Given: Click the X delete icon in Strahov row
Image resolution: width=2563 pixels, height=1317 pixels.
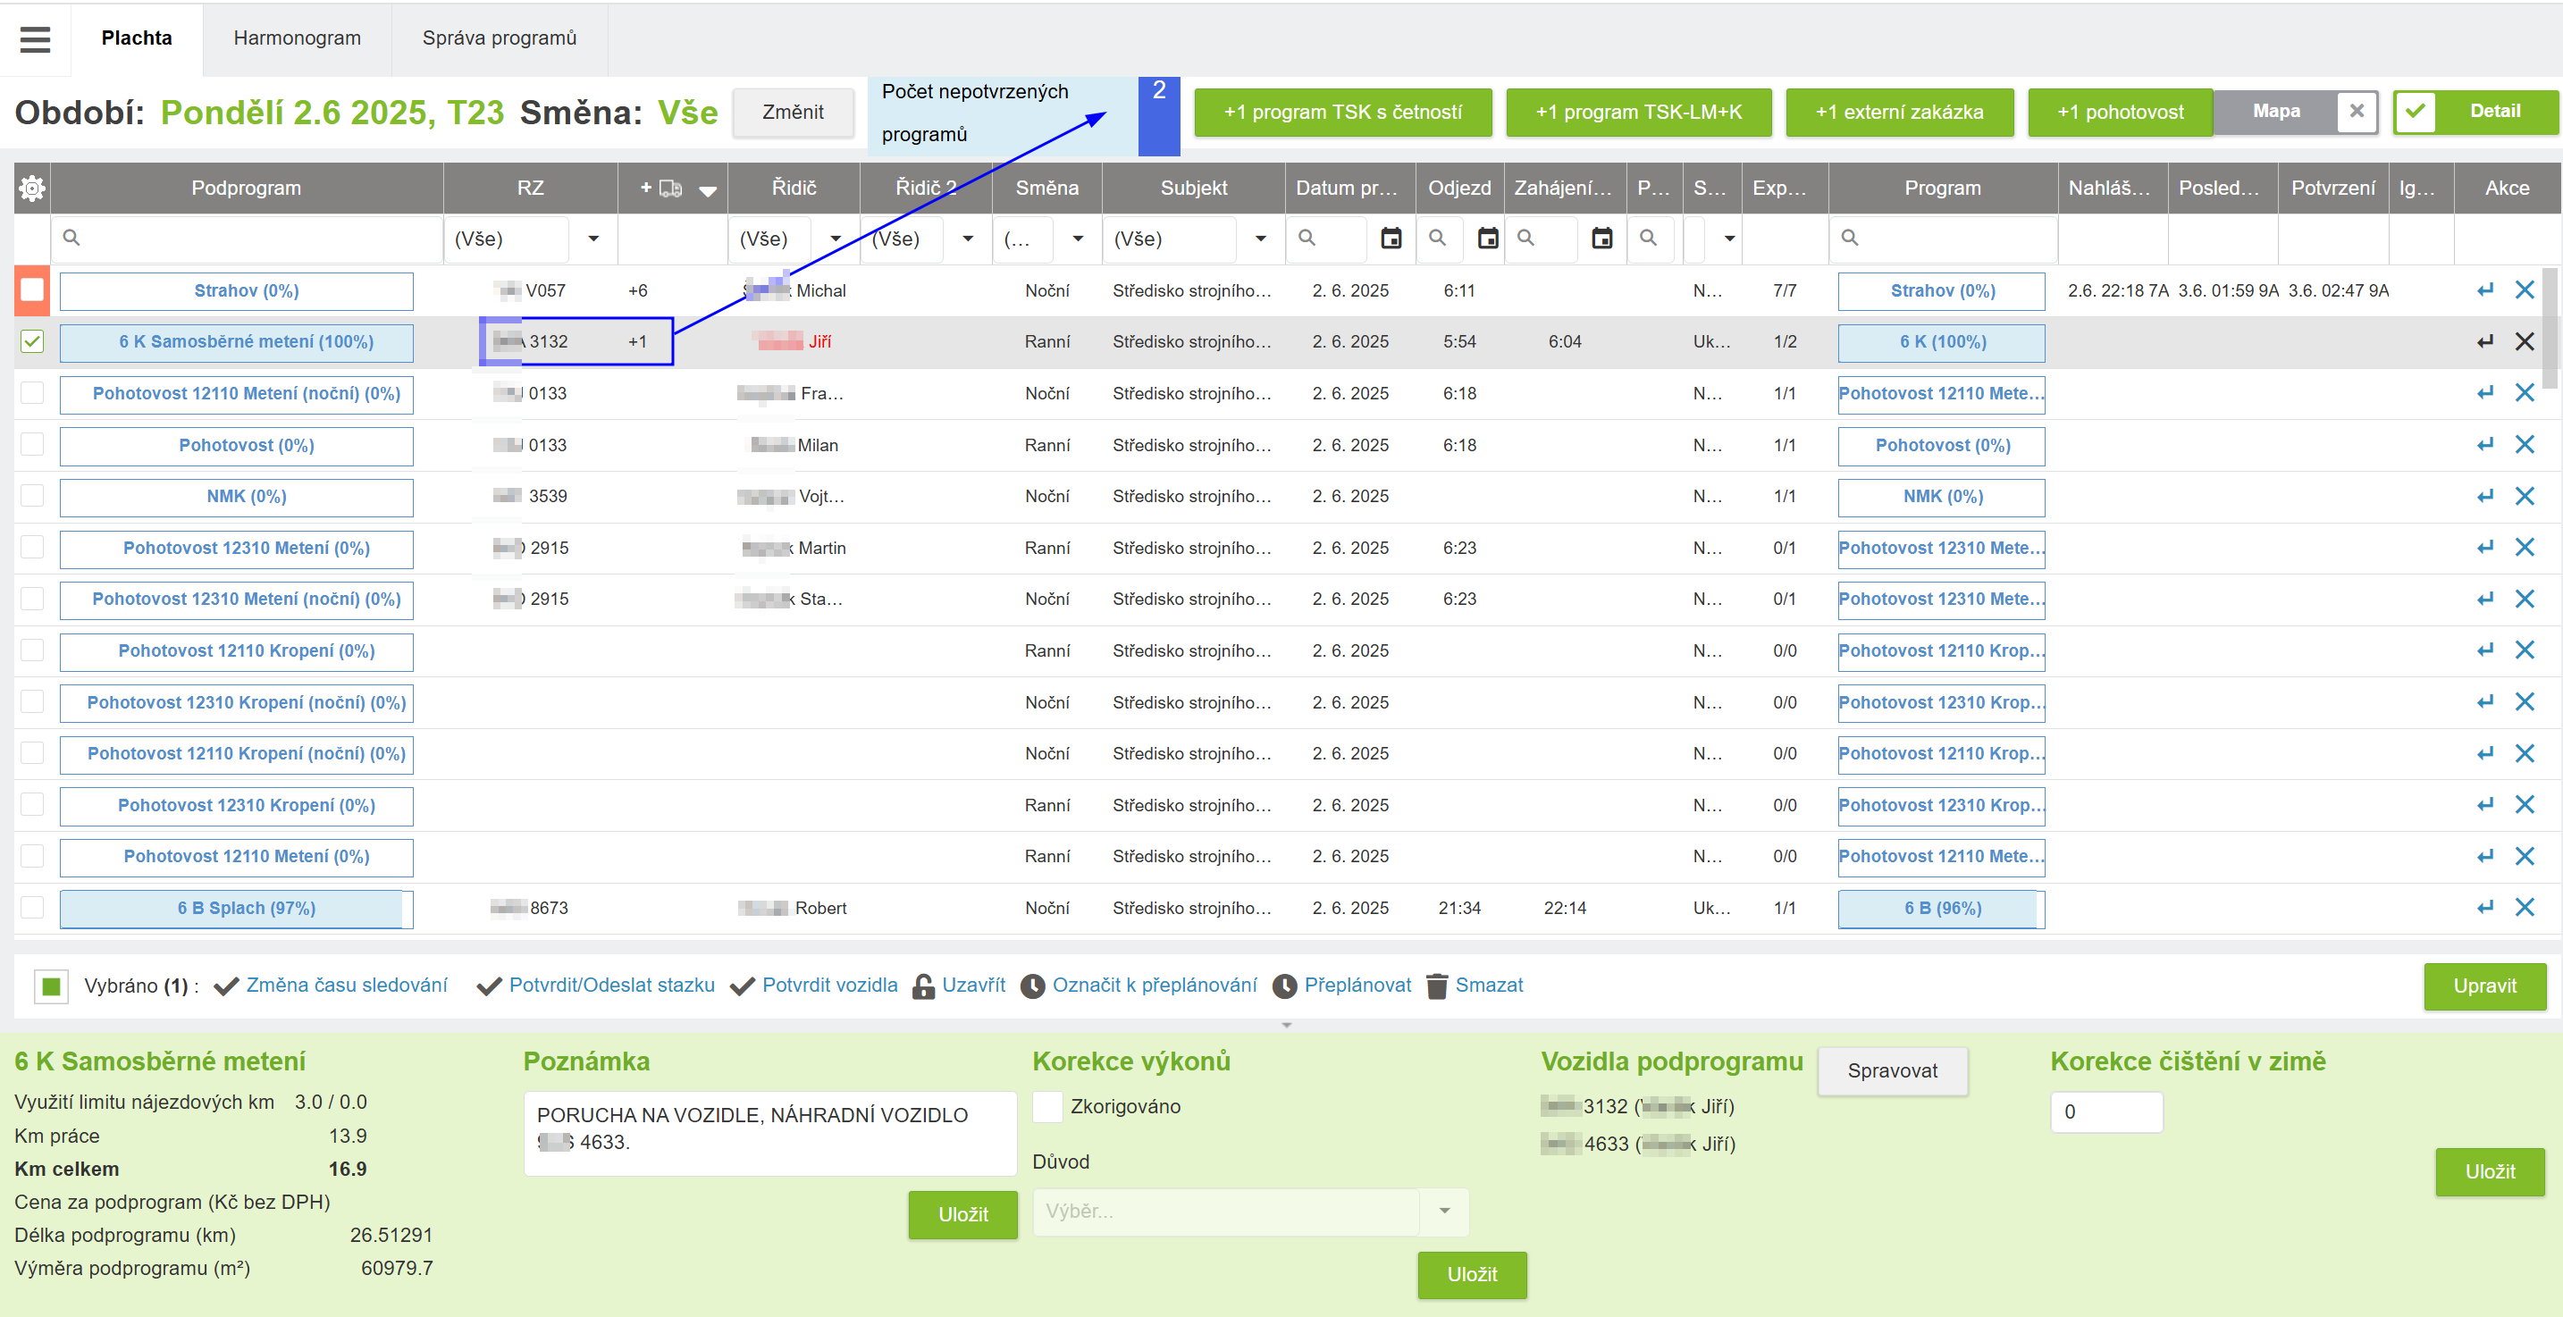Looking at the screenshot, I should (x=2525, y=290).
